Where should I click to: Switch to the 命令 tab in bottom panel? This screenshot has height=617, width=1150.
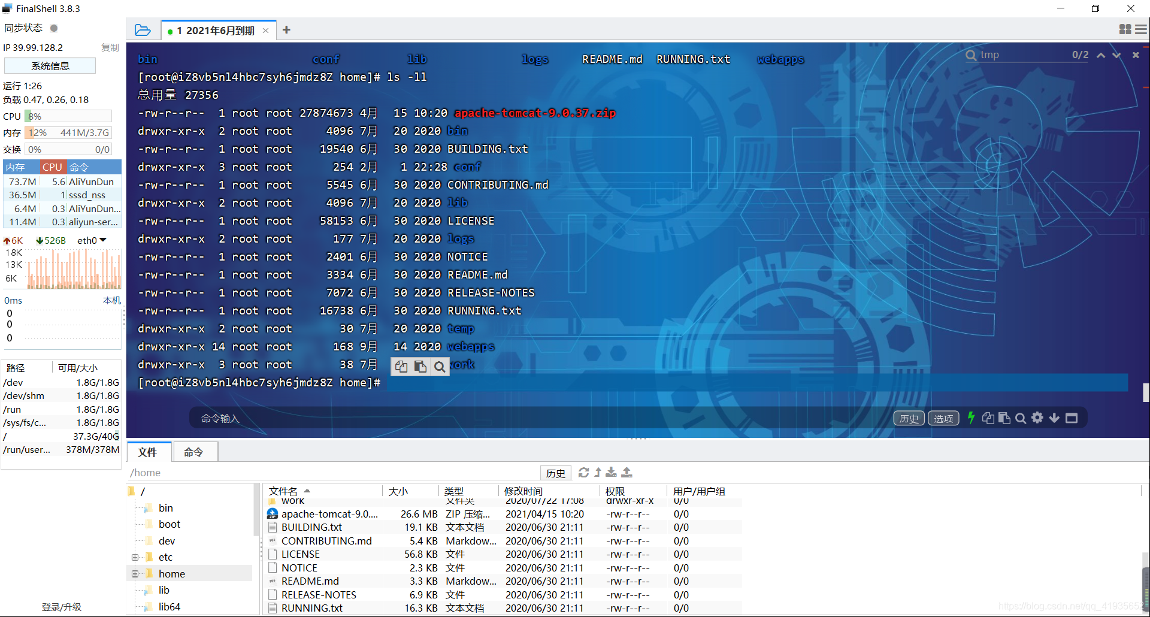(194, 452)
